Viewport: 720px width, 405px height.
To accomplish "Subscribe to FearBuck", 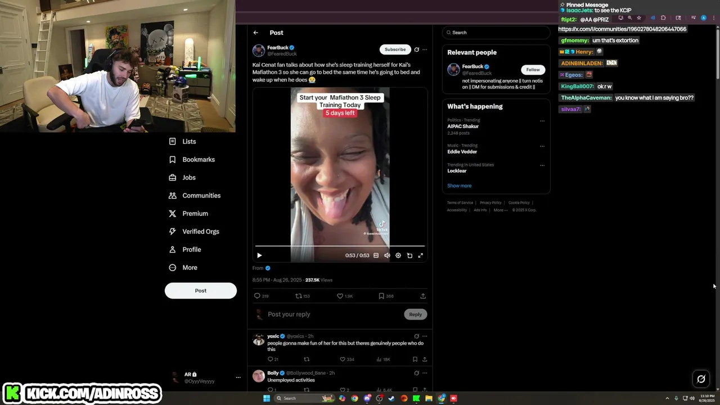I will click(395, 49).
